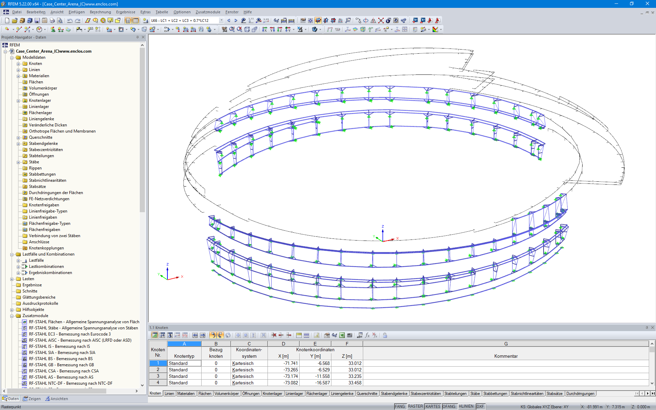Image resolution: width=656 pixels, height=410 pixels.
Task: Toggle the highlighted work plane toolbar button
Action: (x=318, y=20)
